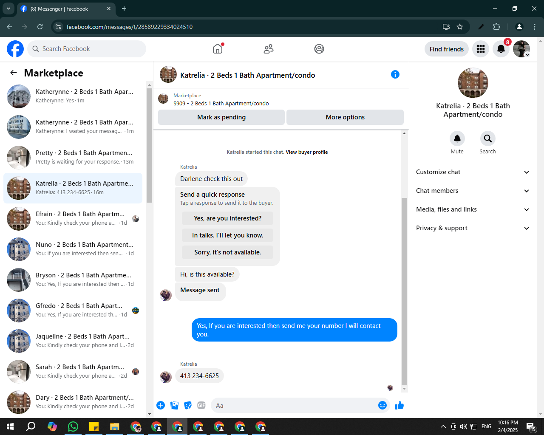Open Dary 2 Beds 1 Bath chat
This screenshot has height=435, width=544.
click(x=73, y=402)
